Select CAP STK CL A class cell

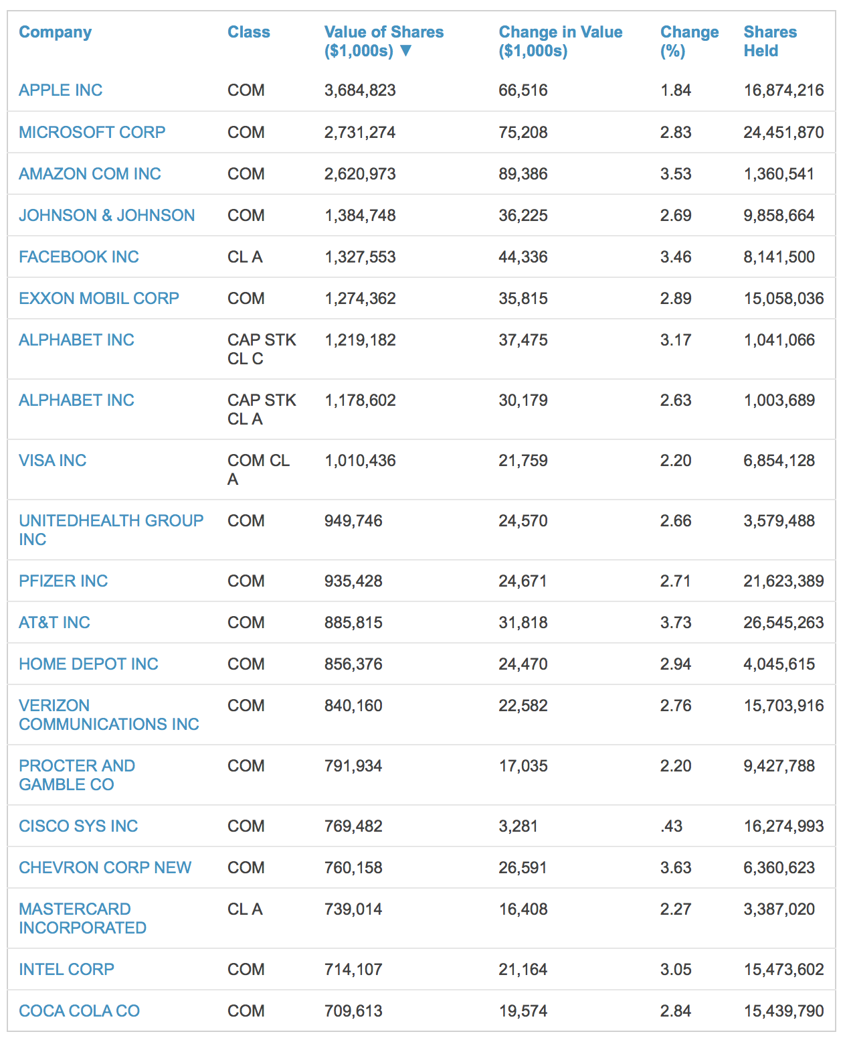click(262, 410)
